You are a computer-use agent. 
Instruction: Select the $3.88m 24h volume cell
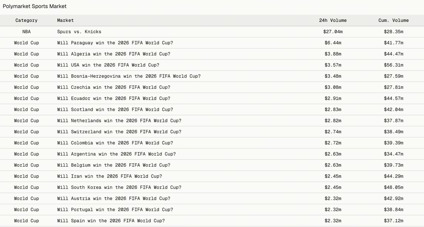point(333,54)
